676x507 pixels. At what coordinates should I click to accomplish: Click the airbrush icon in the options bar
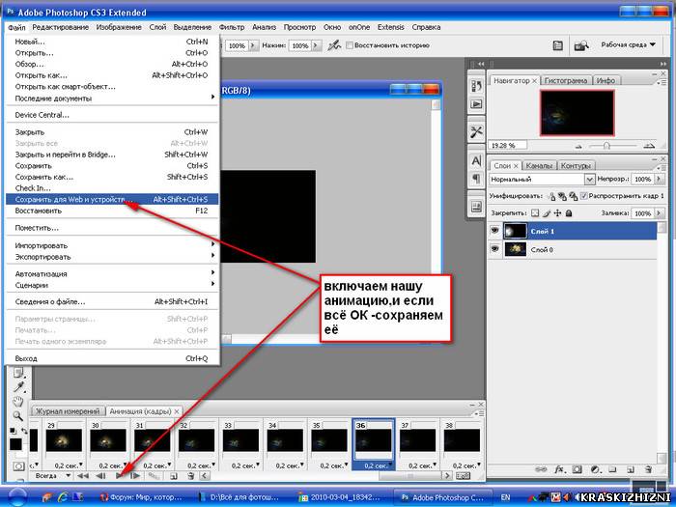[334, 45]
